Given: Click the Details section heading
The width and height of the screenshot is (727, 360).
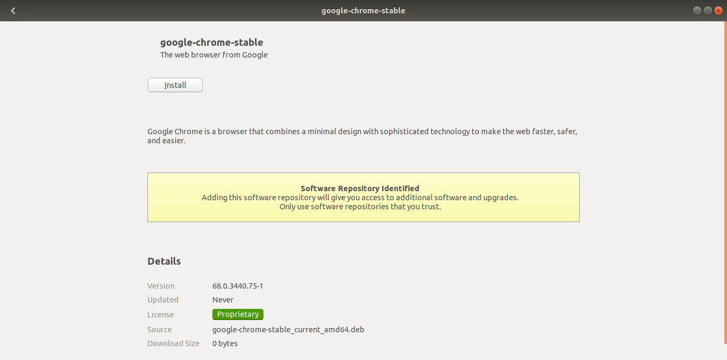Looking at the screenshot, I should 164,261.
